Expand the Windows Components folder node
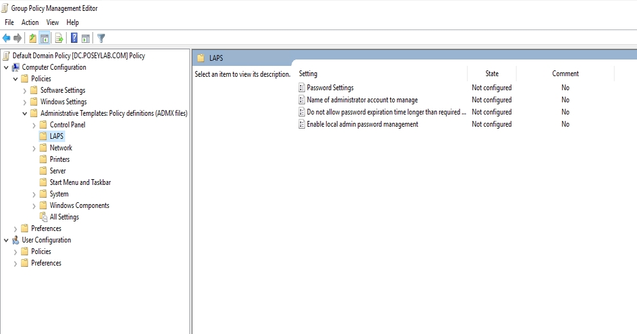The image size is (637, 334). point(35,205)
